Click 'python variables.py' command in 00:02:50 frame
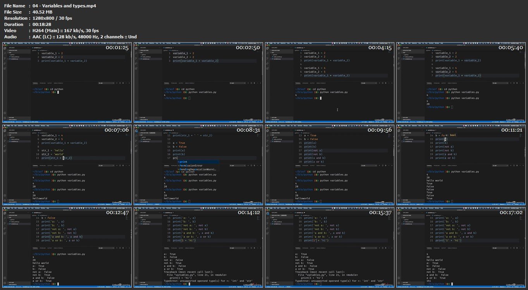The width and height of the screenshot is (528, 290). (x=203, y=92)
